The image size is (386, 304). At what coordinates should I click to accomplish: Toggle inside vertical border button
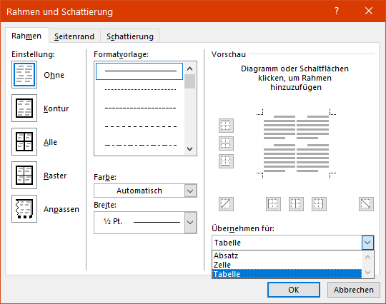pos(296,204)
